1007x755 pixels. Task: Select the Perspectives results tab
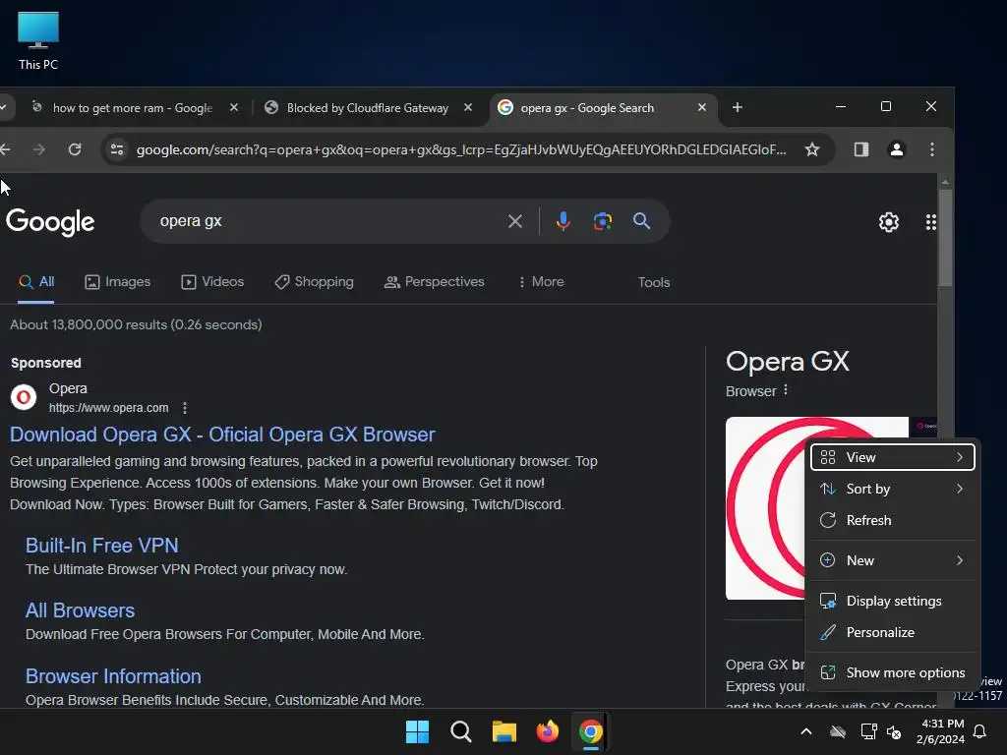[x=434, y=282]
